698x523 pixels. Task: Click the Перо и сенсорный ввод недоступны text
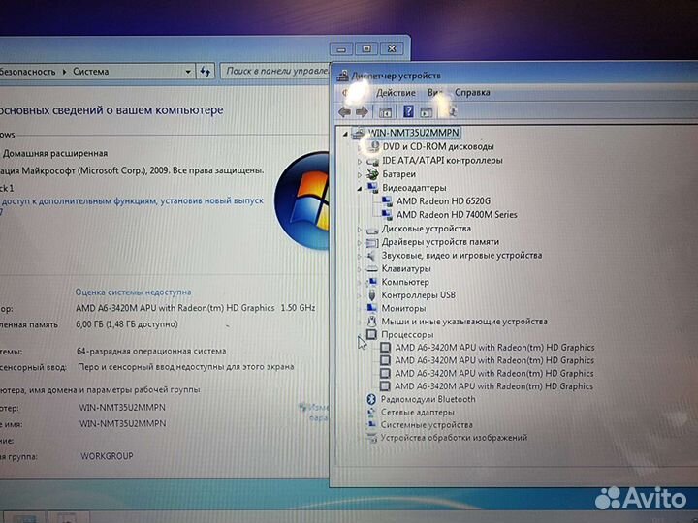[x=185, y=367]
